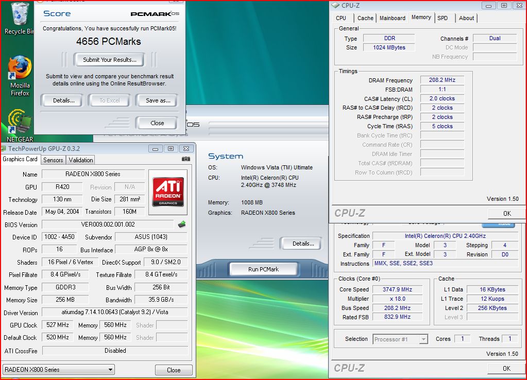Click the Level 2 256 KBytes cache value
Viewport: 527px width, 380px height.
click(492, 308)
